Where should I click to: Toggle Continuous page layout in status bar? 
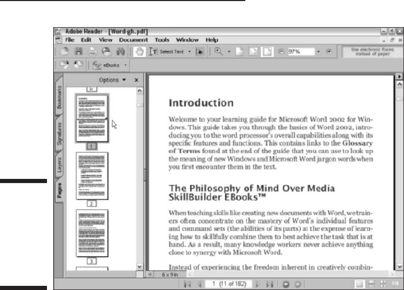tap(371, 284)
